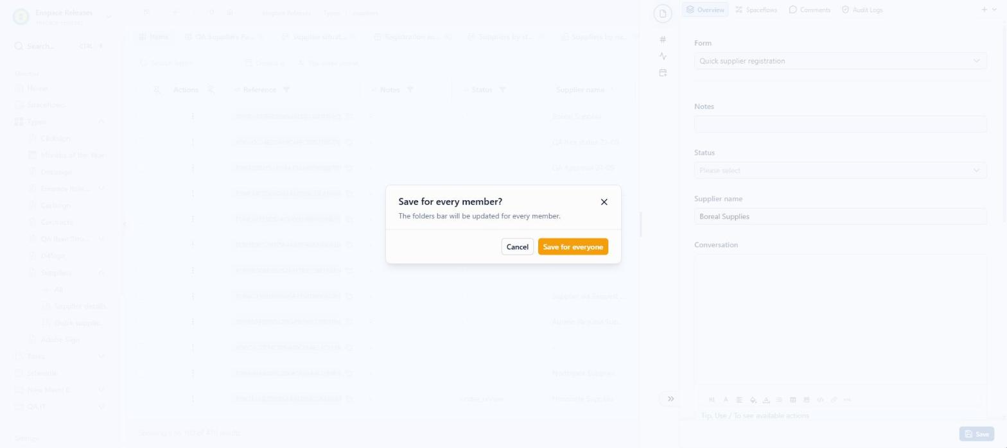Open the QA Suppliers folder tab

point(224,37)
